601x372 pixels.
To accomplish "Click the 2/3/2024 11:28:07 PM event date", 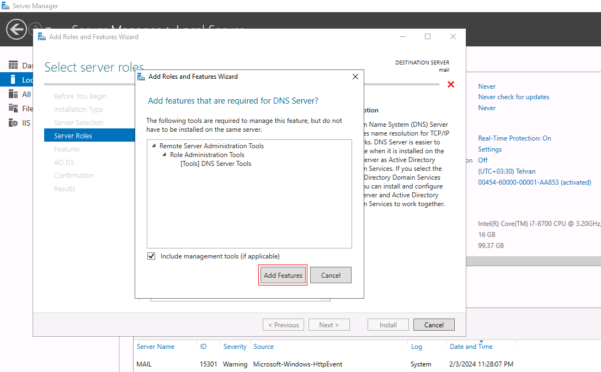I will point(481,364).
